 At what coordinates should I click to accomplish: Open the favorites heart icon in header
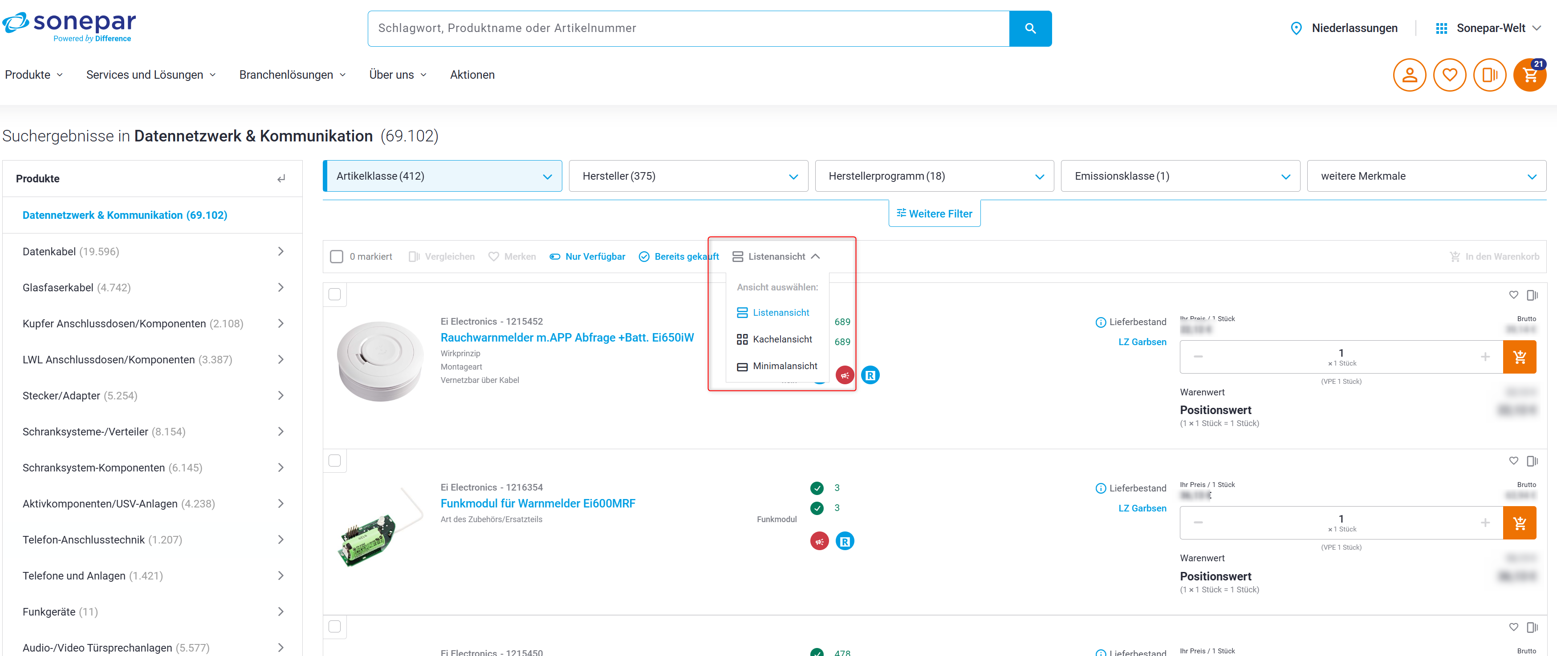[x=1449, y=75]
